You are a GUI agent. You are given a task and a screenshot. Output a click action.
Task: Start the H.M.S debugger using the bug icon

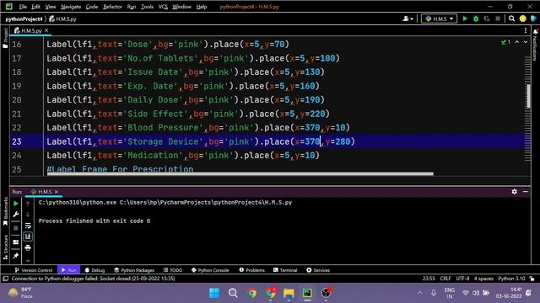(476, 19)
